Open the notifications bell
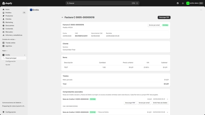 tap(183, 3)
